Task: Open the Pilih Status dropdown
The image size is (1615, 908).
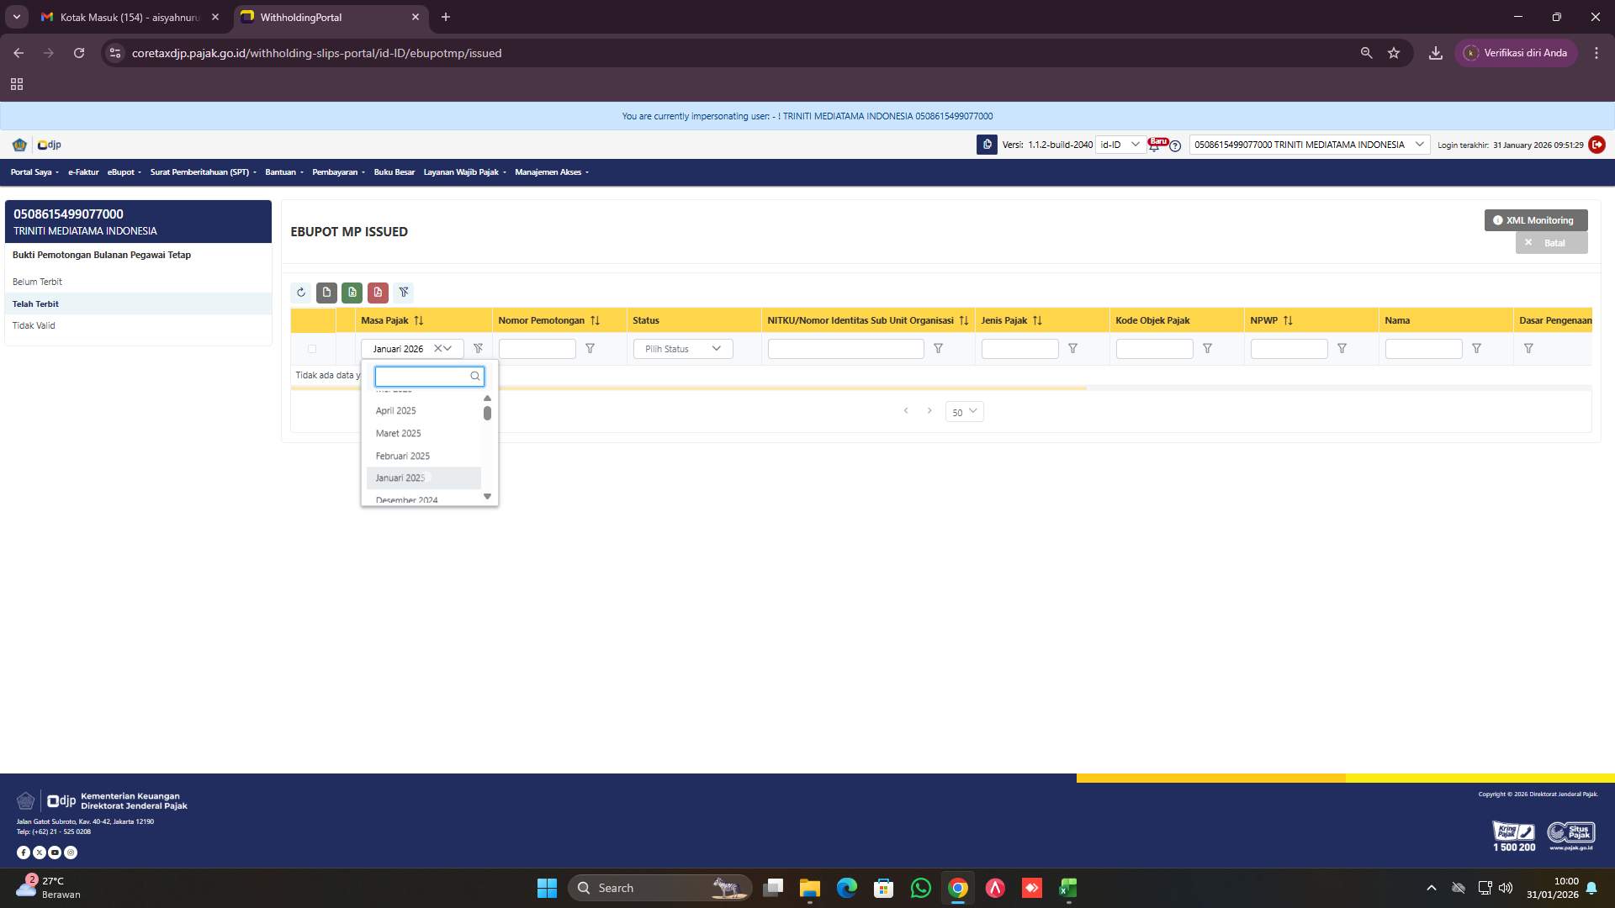Action: pyautogui.click(x=682, y=348)
